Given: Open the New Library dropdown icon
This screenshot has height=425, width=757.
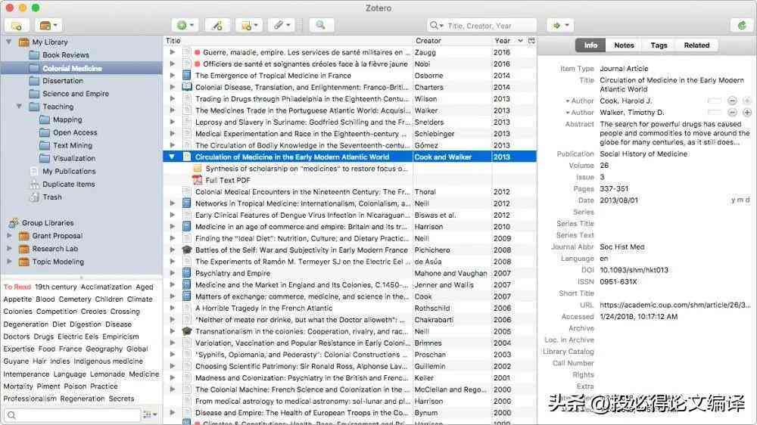Looking at the screenshot, I should (48, 25).
